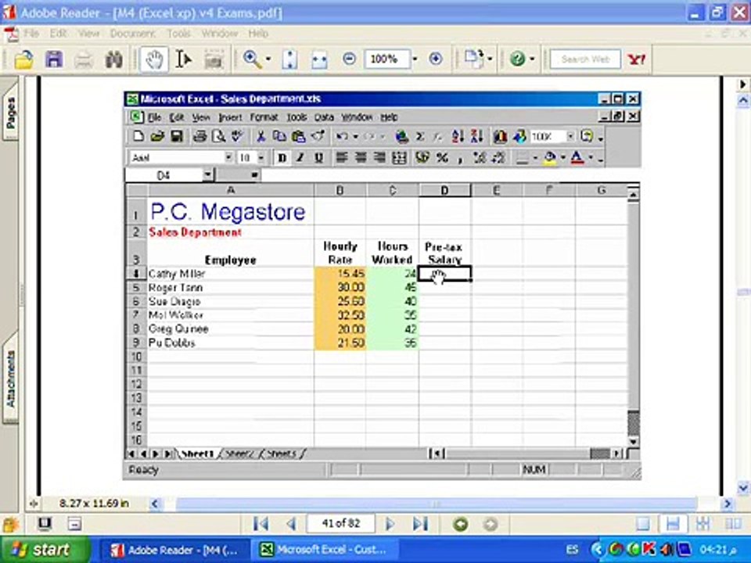Open the Pages side panel tab

click(x=10, y=113)
